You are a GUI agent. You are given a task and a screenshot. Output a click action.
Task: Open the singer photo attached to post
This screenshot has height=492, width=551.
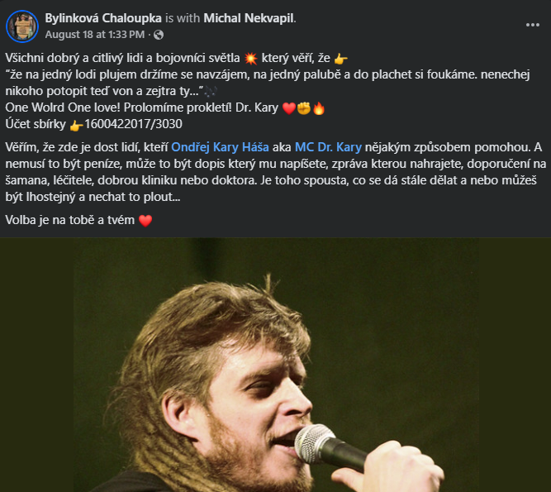click(x=276, y=365)
